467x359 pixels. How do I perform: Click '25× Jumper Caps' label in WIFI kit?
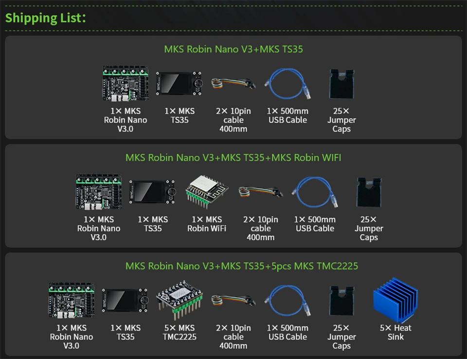point(369,228)
